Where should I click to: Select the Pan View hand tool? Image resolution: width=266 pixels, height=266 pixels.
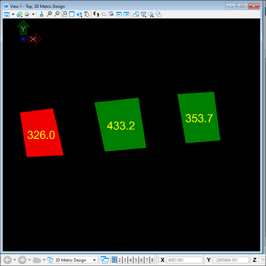87,14
